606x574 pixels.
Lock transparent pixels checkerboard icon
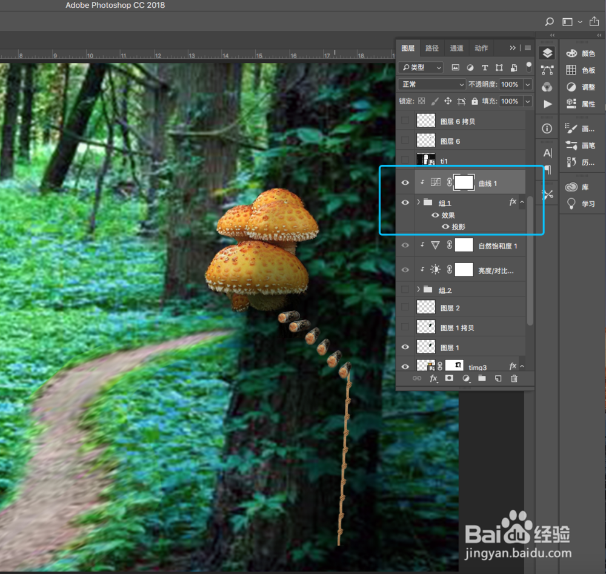[422, 101]
